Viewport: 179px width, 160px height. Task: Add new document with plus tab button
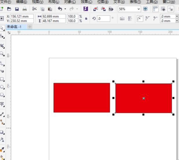point(30,27)
